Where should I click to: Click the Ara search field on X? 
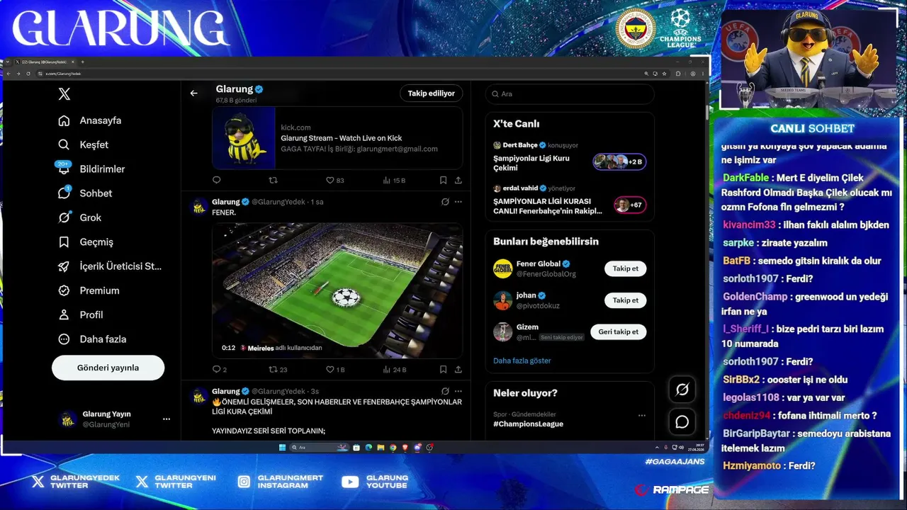[570, 94]
